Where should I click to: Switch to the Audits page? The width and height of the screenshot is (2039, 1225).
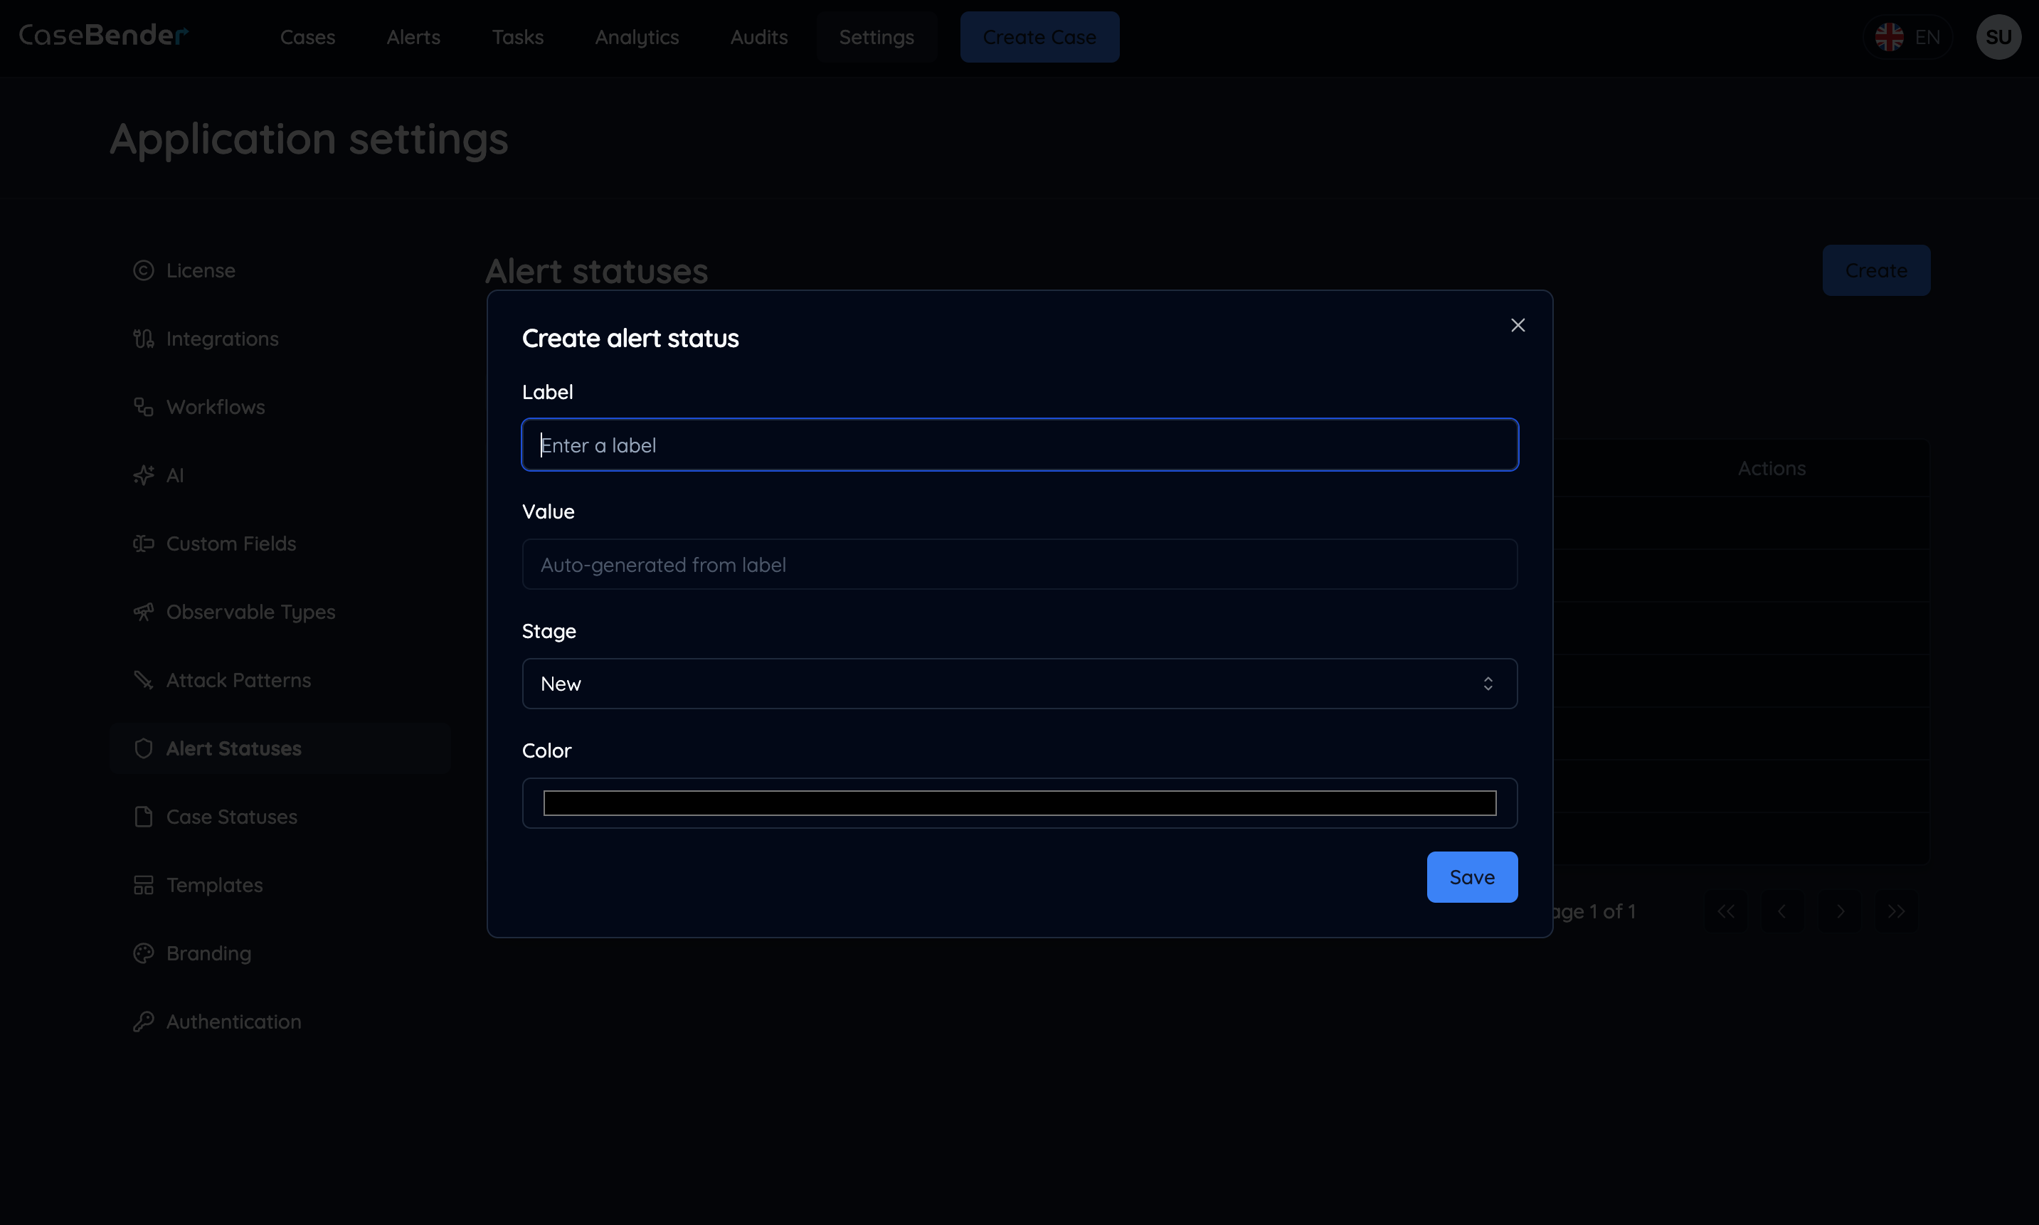tap(758, 37)
